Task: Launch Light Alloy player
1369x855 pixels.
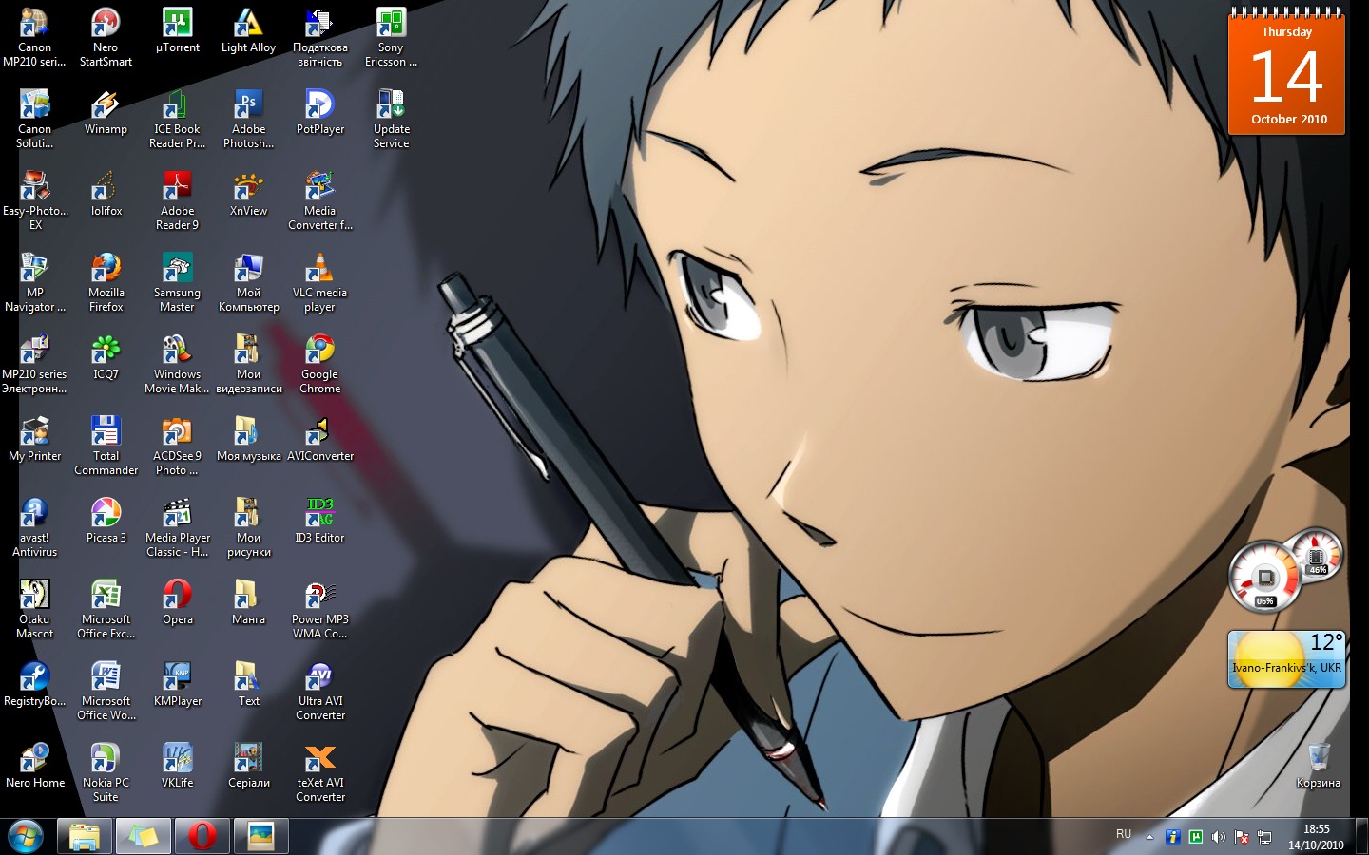Action: pyautogui.click(x=248, y=31)
